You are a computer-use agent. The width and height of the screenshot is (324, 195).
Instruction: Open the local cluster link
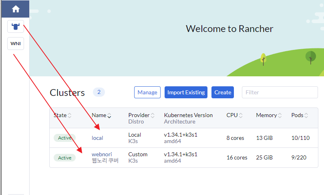[x=97, y=138]
